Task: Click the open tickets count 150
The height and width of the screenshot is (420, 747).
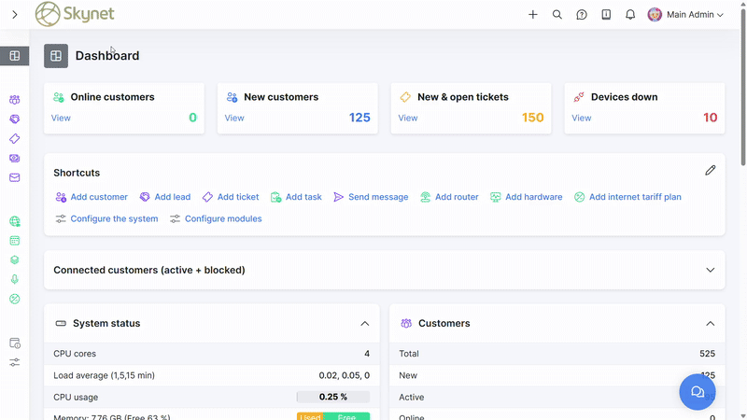Action: pos(532,118)
